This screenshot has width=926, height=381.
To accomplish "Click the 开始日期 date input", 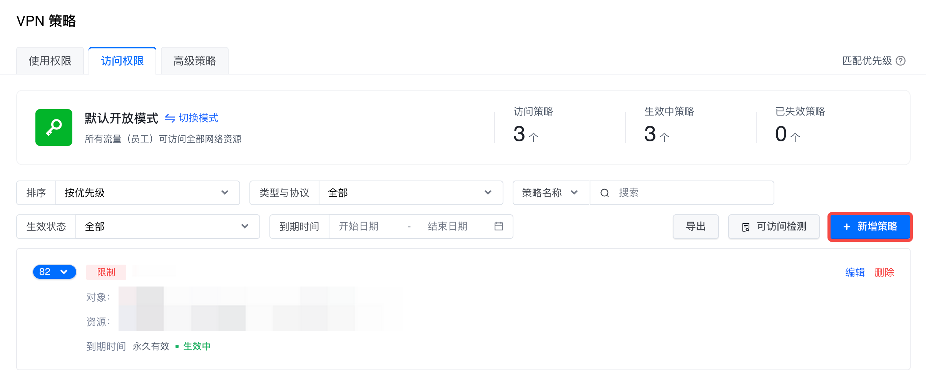I will (x=366, y=227).
